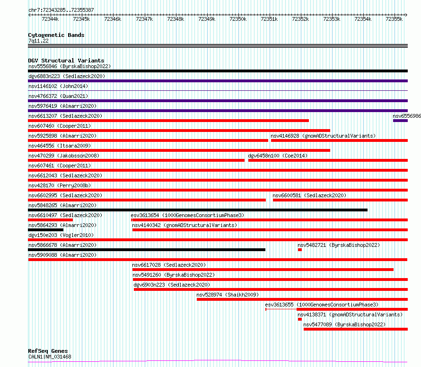The image size is (421, 367).
Task: Select nsv5848265 (Almarri2020) label
Action: pos(62,205)
